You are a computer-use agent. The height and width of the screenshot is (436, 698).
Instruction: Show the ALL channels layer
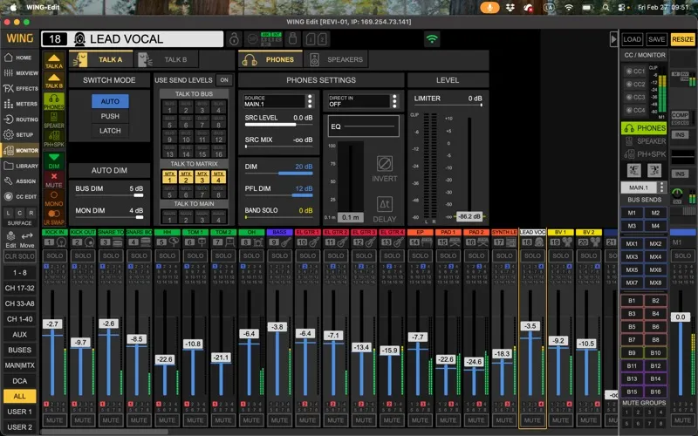click(x=19, y=396)
